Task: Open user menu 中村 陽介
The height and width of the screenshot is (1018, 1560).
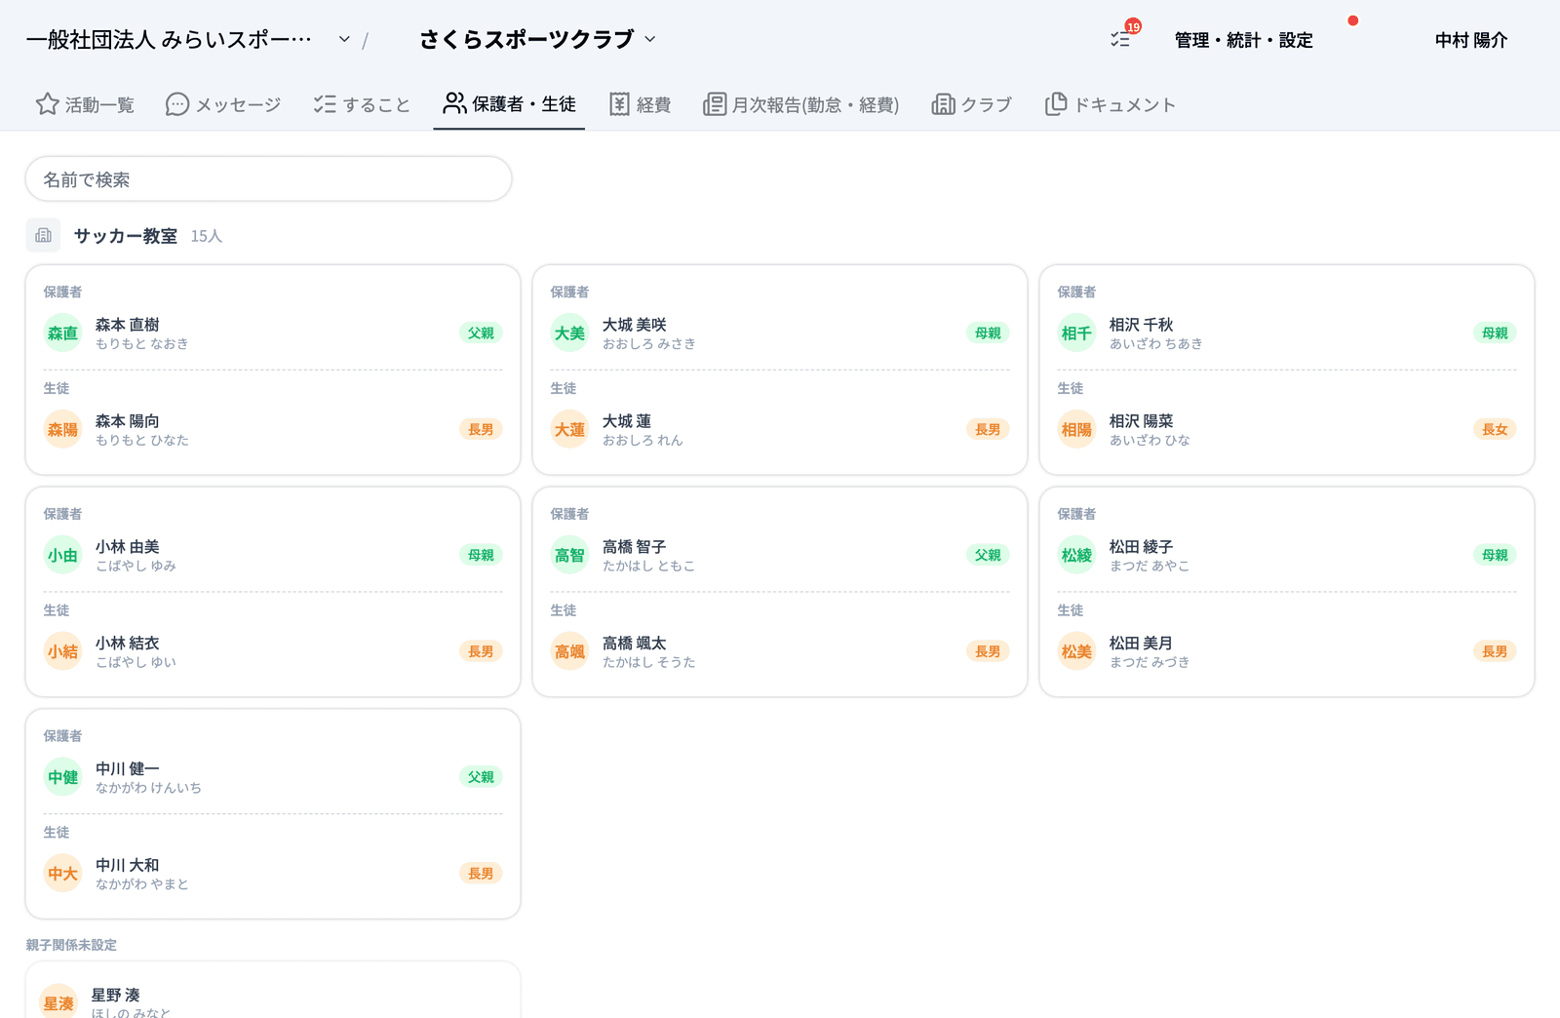Action: [1471, 40]
